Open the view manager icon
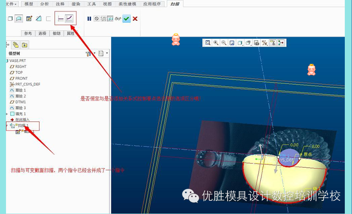Viewport: 352px width, 214px height. (x=256, y=43)
